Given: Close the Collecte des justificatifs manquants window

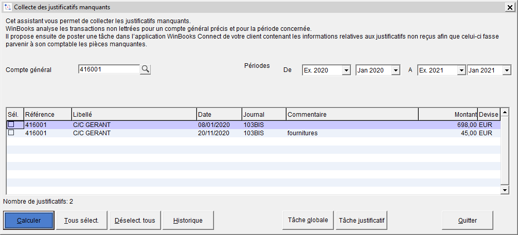Looking at the screenshot, I should 510,7.
